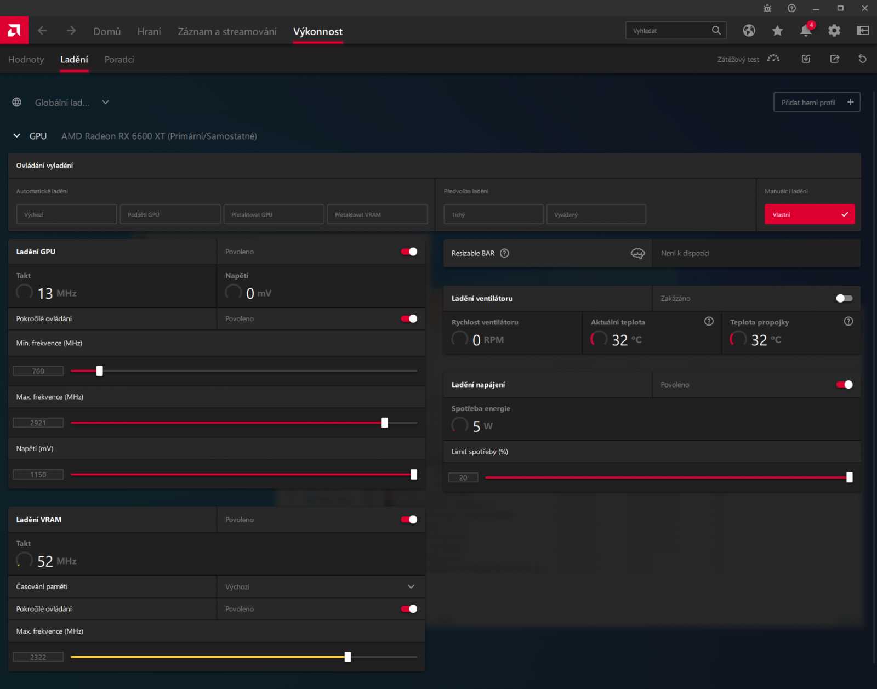Toggle VRAM Pokročilé ovládání switch
This screenshot has height=689, width=877.
coord(409,609)
